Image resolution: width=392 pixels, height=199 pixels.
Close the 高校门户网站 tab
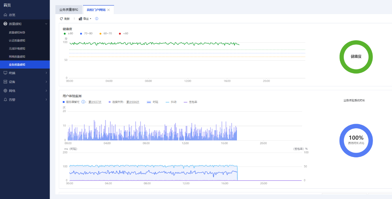point(108,10)
